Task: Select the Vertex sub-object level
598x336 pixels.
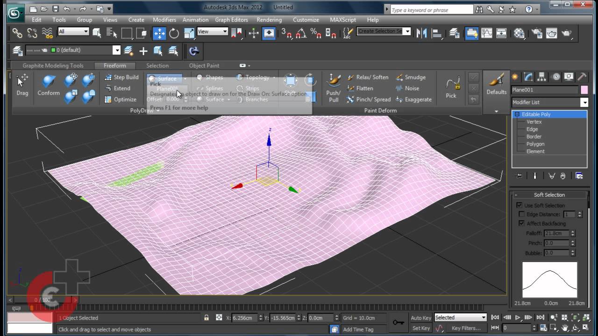Action: click(534, 121)
